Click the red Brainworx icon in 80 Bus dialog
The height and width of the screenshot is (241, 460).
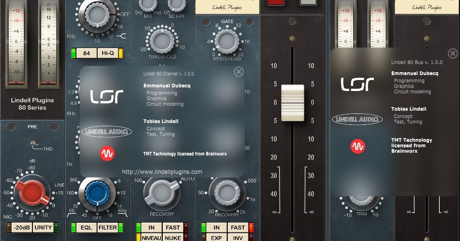pos(358,146)
